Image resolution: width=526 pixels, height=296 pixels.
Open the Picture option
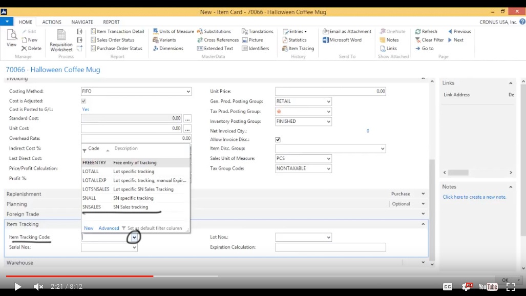[253, 40]
